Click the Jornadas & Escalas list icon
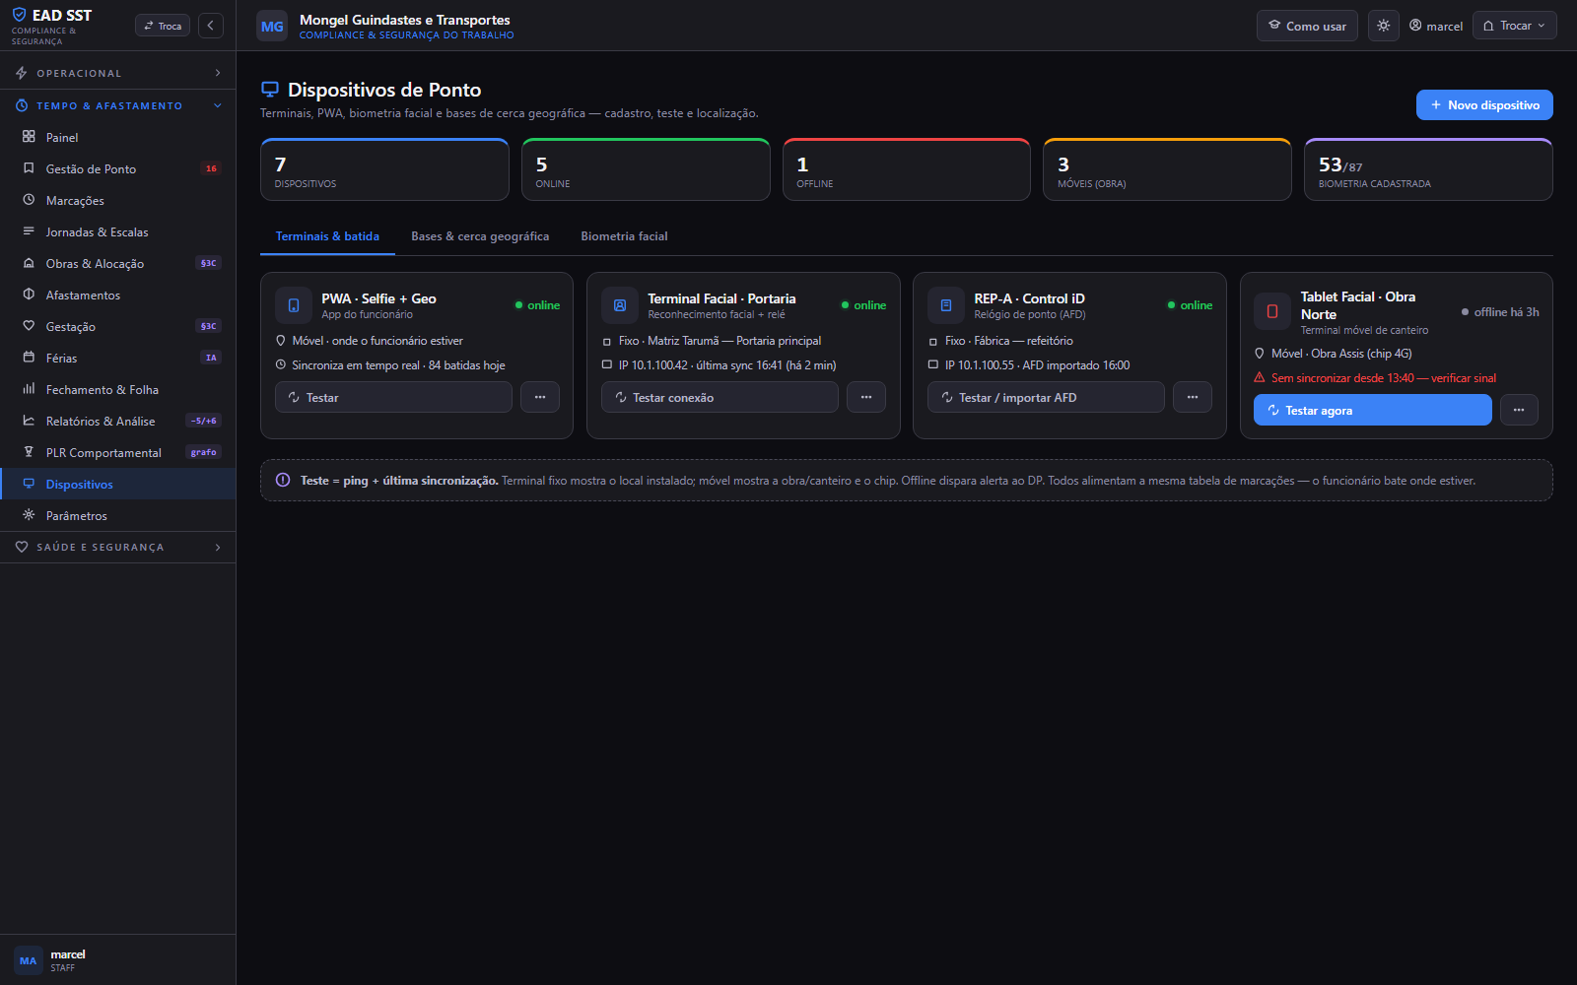 29,231
